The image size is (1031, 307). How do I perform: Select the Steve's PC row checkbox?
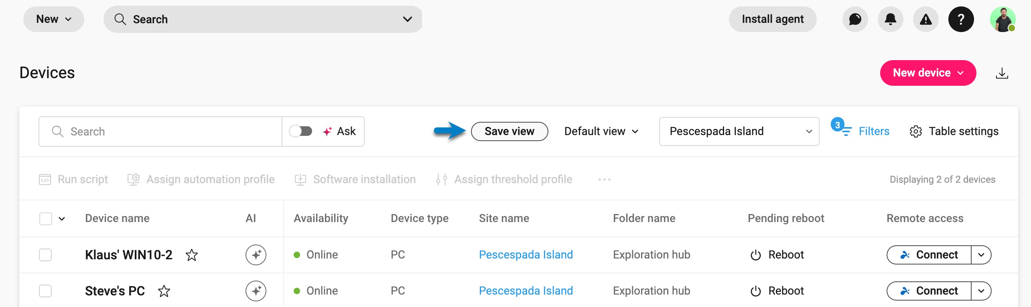(45, 291)
